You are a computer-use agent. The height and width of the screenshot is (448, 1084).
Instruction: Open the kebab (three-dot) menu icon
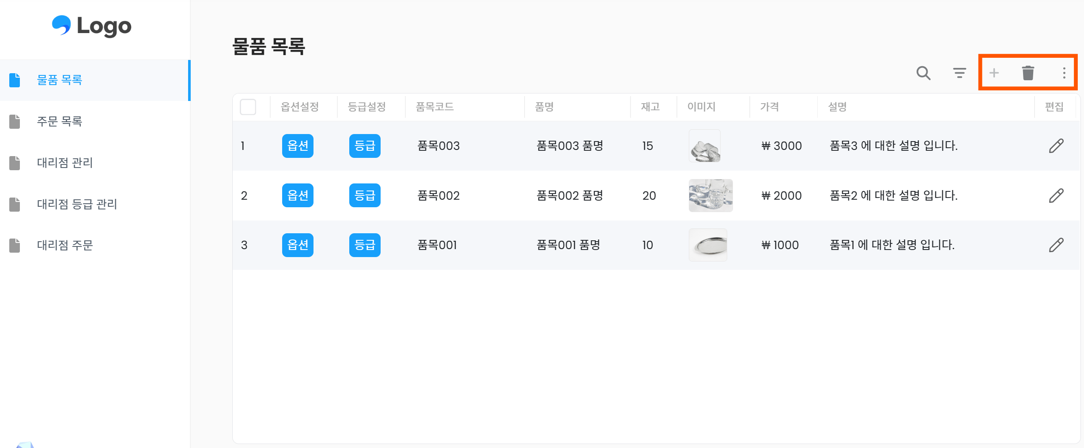[x=1063, y=73]
